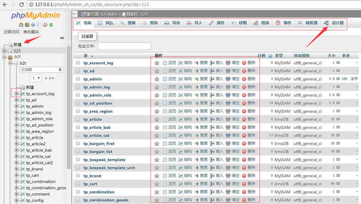This screenshot has height=204, width=361.
Task: Tick the checkbox next to tp_combination
Action: (78, 192)
